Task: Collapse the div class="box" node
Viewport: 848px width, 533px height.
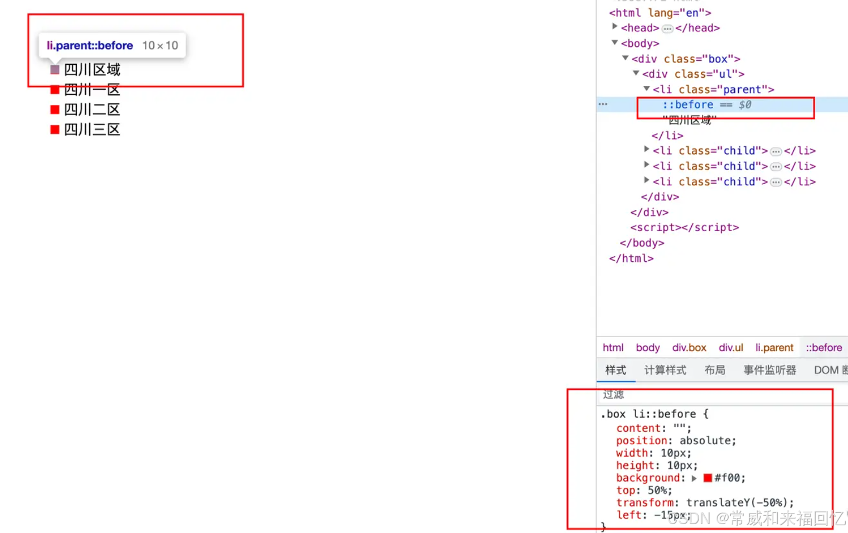Action: coord(625,58)
